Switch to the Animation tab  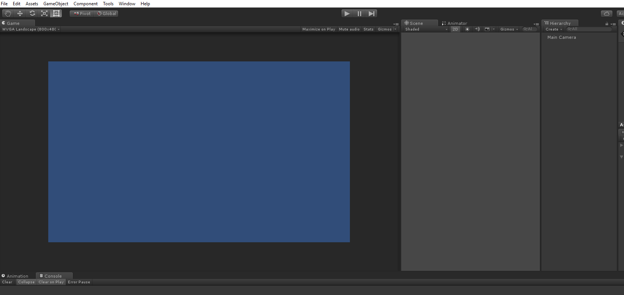coord(15,276)
